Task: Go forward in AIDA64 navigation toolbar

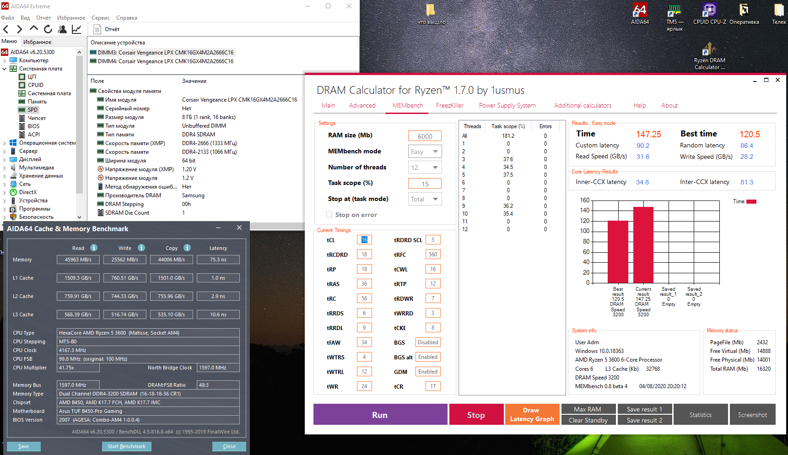Action: point(19,29)
